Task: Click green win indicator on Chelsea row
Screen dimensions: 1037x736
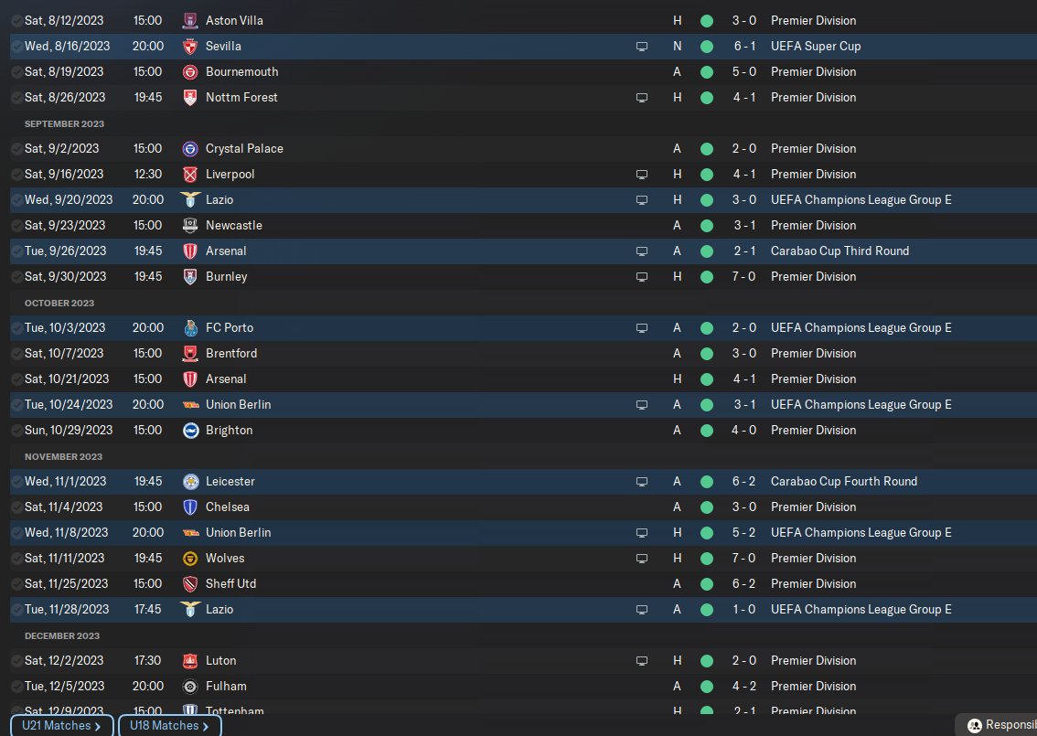Action: pyautogui.click(x=707, y=507)
